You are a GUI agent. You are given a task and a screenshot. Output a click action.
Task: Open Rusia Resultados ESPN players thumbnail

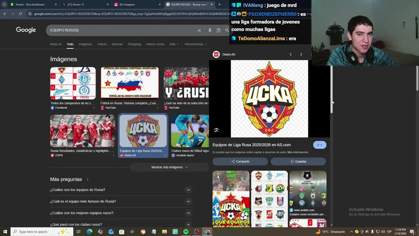(82, 131)
